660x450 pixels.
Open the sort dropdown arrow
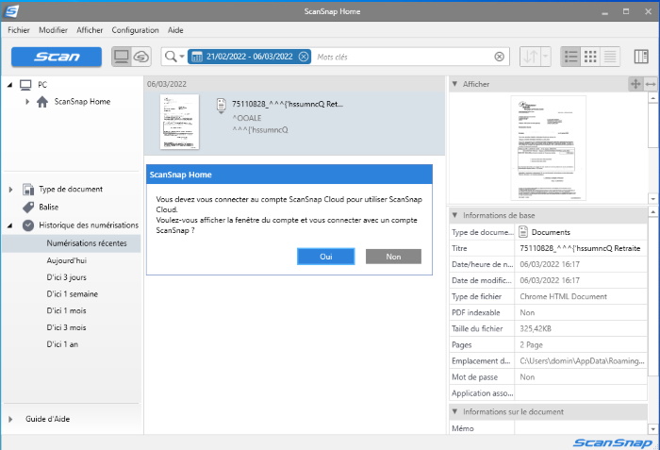[546, 57]
